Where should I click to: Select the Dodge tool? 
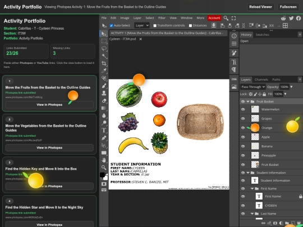[x=104, y=123]
